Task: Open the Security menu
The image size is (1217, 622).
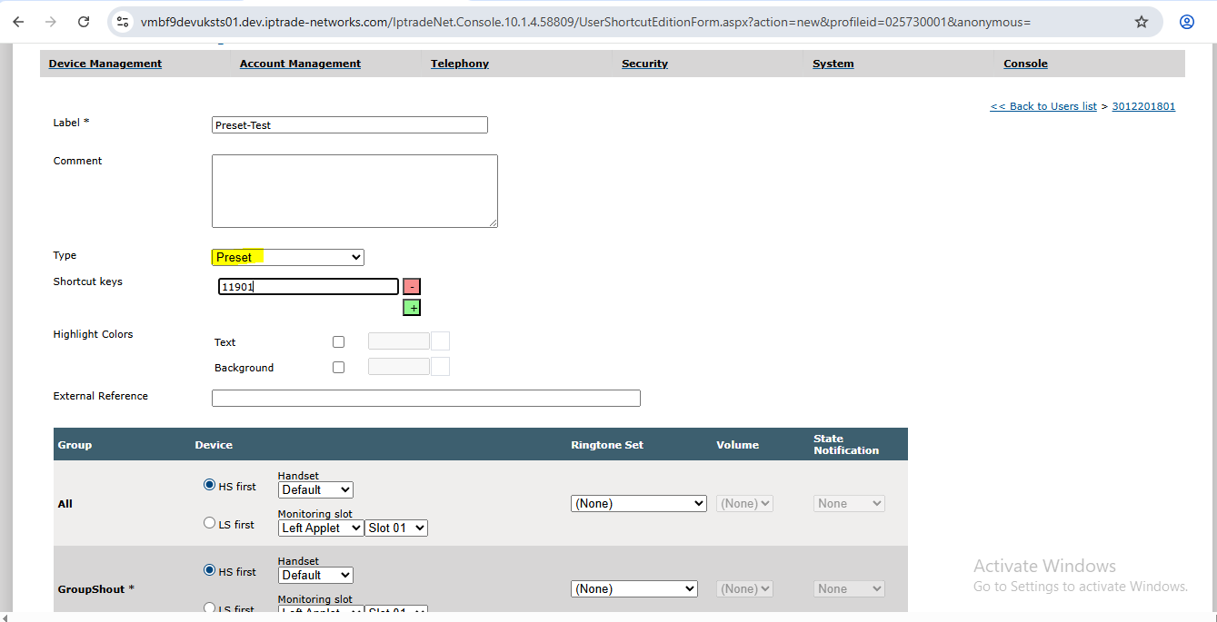Action: tap(644, 64)
